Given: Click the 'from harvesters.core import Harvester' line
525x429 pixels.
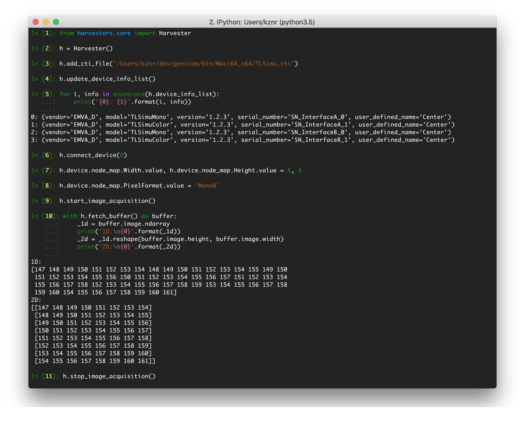Looking at the screenshot, I should point(125,33).
